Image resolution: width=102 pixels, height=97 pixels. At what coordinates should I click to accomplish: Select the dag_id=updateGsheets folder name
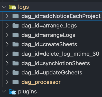52,73
